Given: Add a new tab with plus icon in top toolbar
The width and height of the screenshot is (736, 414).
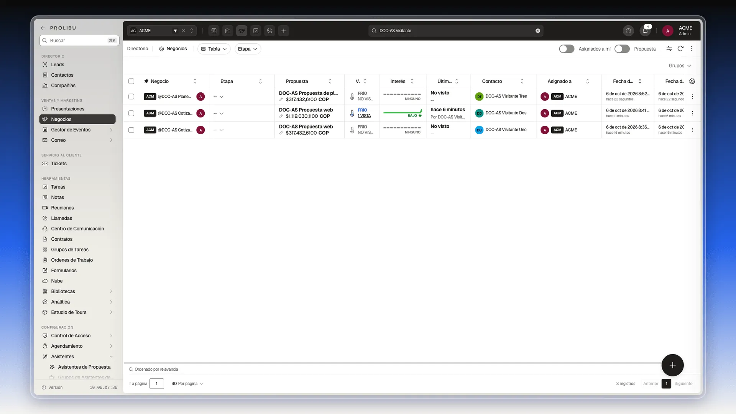Looking at the screenshot, I should coord(283,31).
